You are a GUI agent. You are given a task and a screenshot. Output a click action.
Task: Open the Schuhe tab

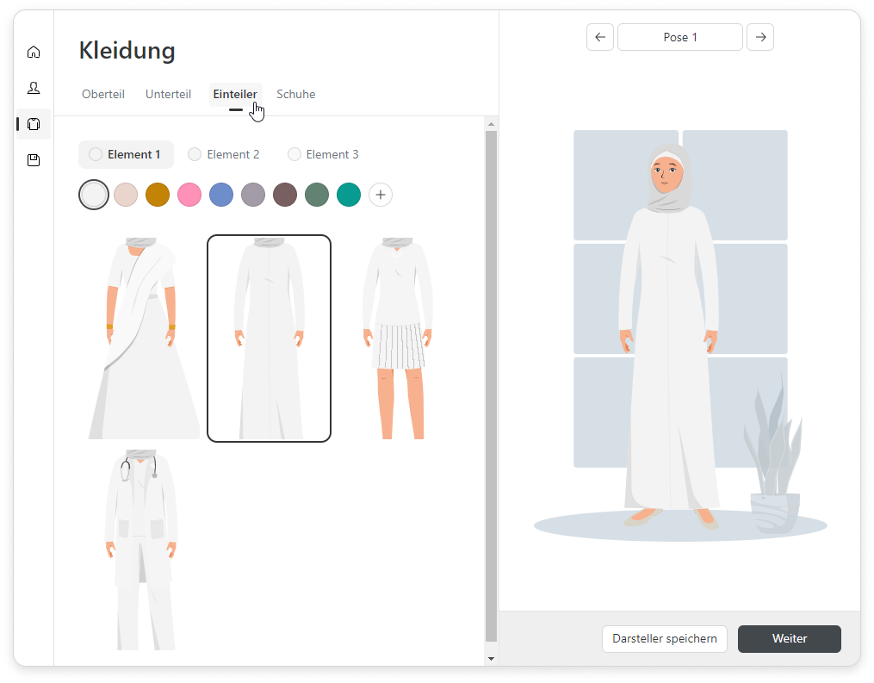(295, 94)
